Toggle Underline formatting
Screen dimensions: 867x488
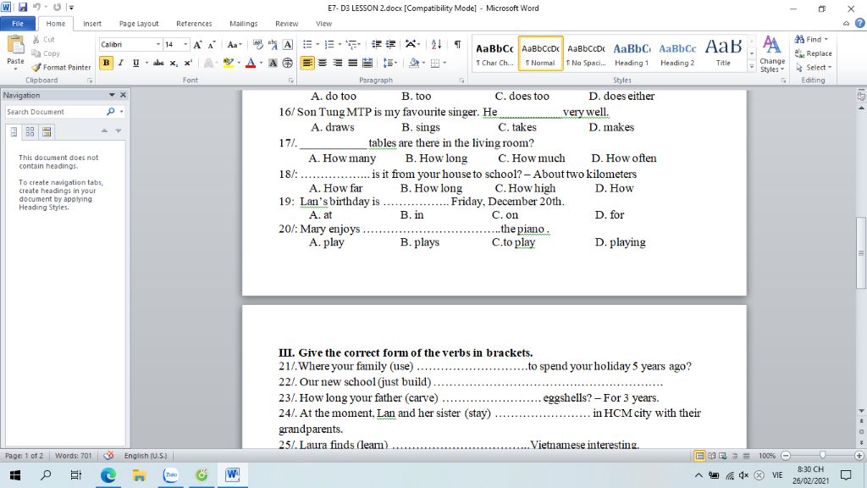tap(135, 63)
